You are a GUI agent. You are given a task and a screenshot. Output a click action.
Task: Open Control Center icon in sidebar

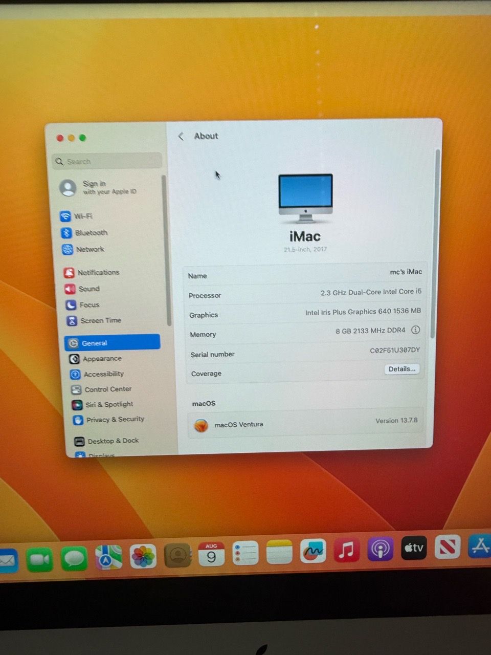76,390
